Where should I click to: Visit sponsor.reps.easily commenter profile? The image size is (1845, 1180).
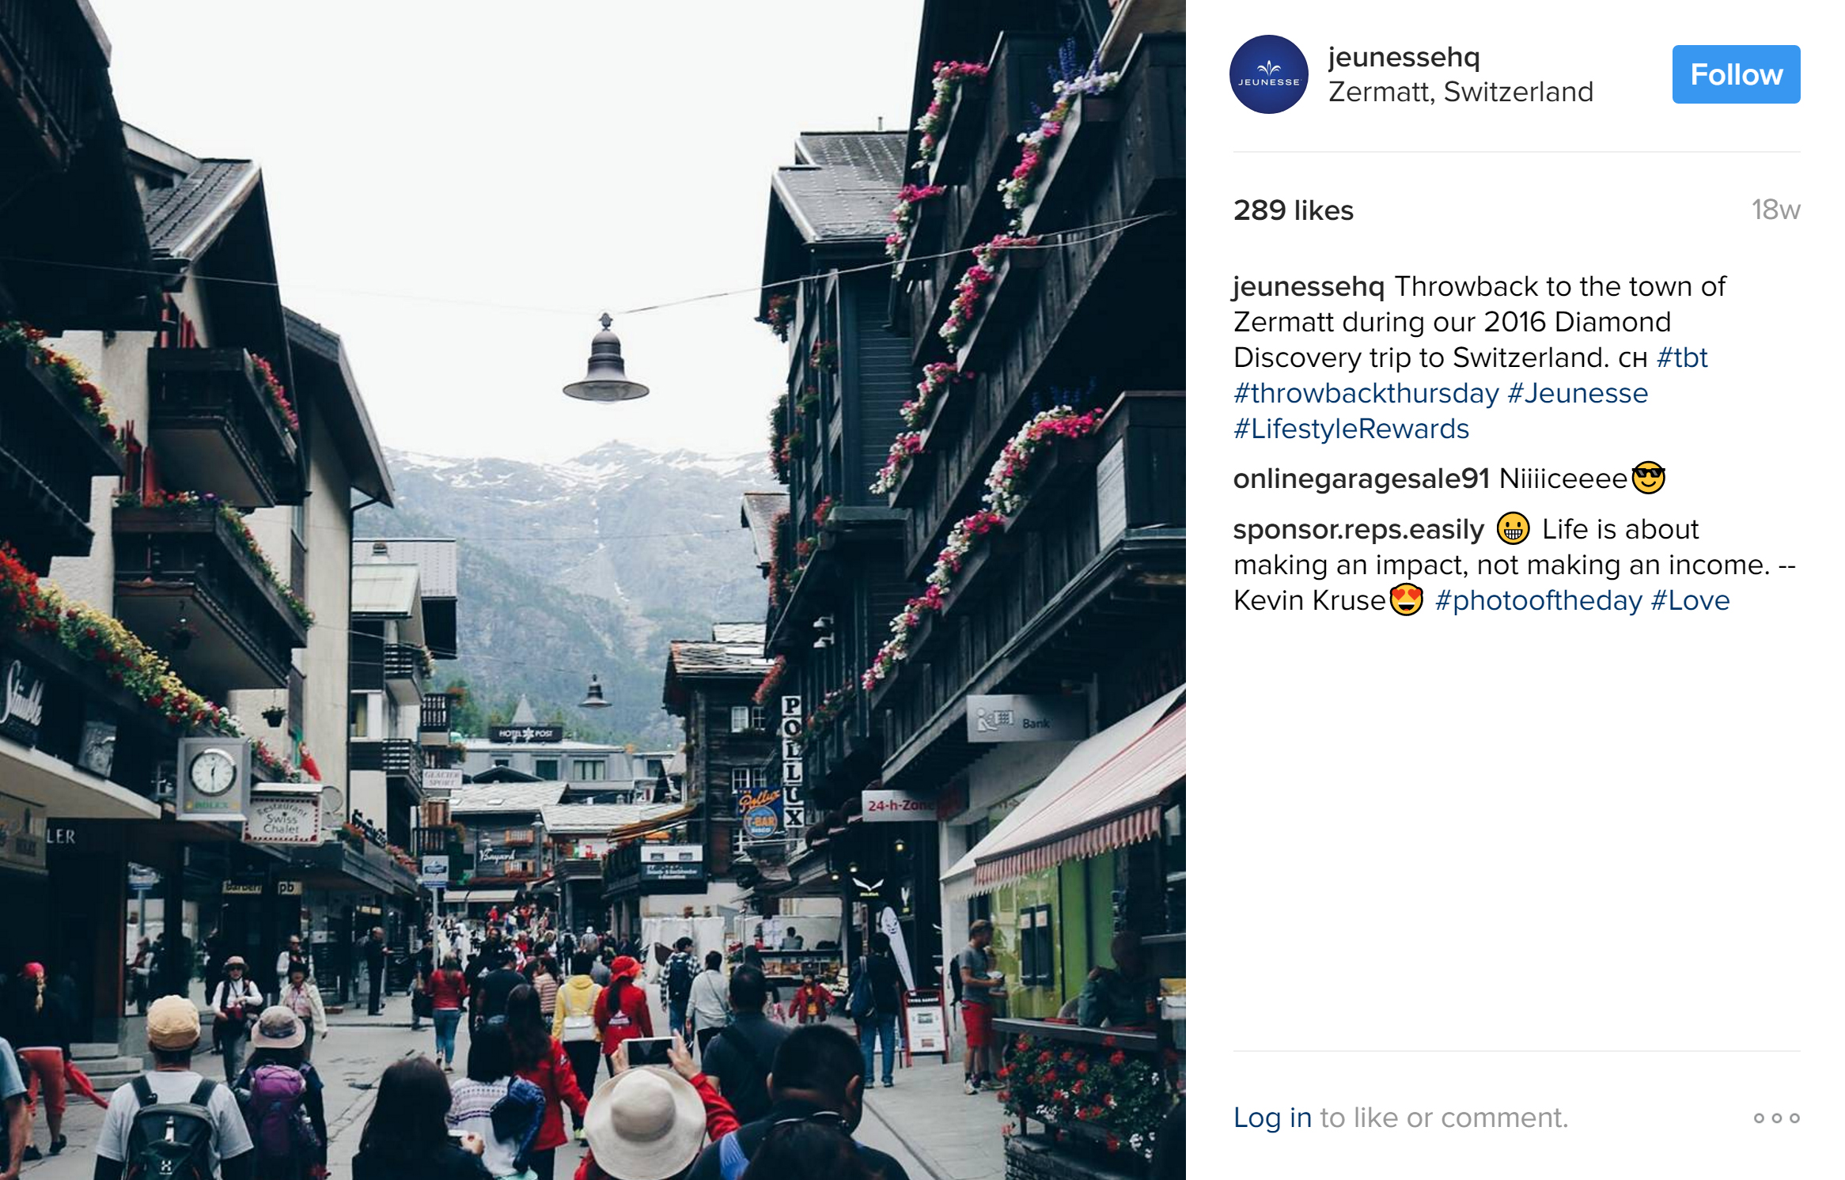coord(1358,529)
